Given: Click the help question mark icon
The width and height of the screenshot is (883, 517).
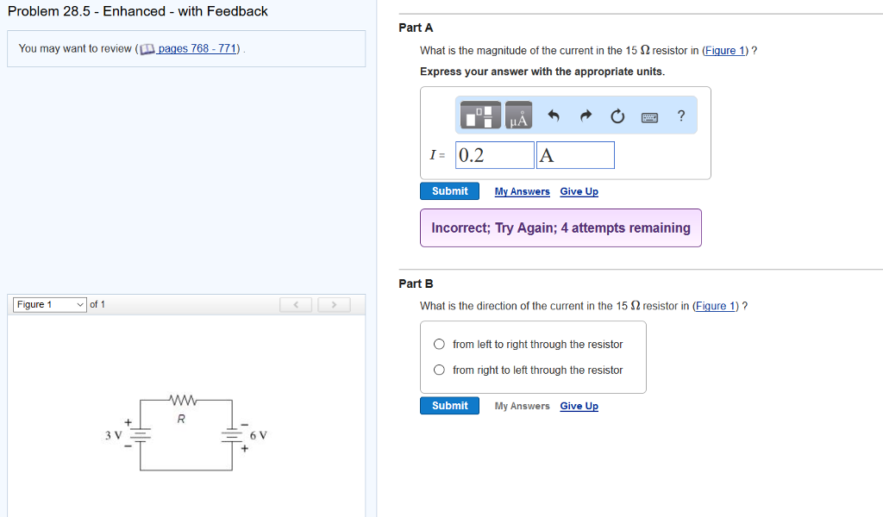Looking at the screenshot, I should tap(681, 115).
